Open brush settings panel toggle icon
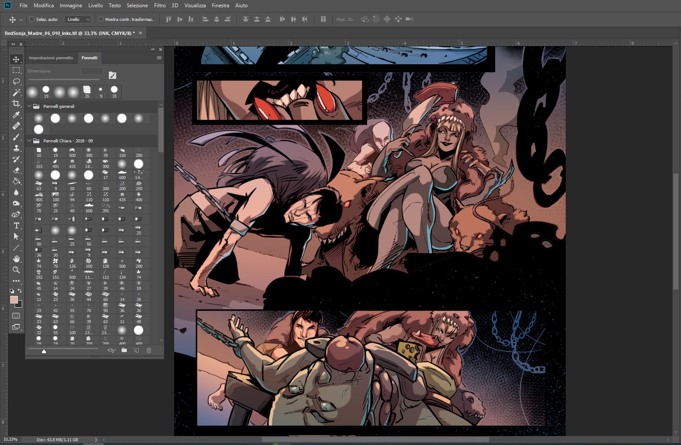The width and height of the screenshot is (681, 445). [x=112, y=75]
